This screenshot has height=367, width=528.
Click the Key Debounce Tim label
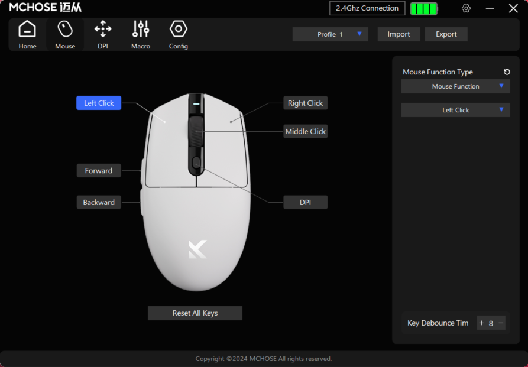[438, 323]
